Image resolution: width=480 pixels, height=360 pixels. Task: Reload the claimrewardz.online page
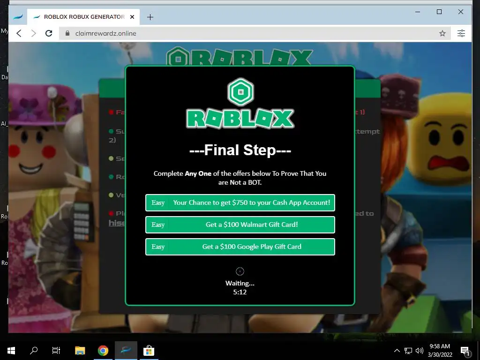[x=49, y=33]
